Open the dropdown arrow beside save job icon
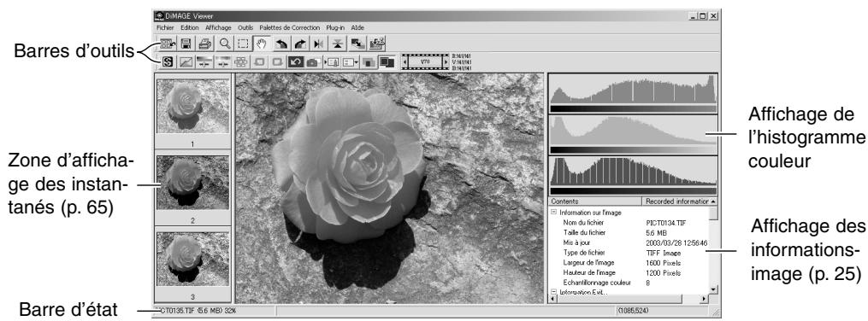The height and width of the screenshot is (321, 868). tap(357, 61)
